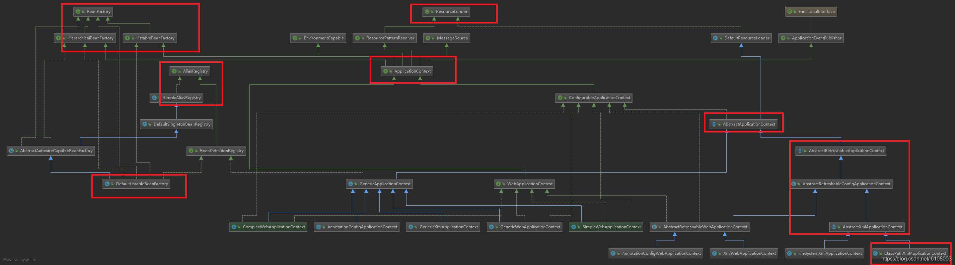Click the AnnotationConfigWebApplicationContext label
Viewport: 955px width, 265px height.
coord(661,253)
